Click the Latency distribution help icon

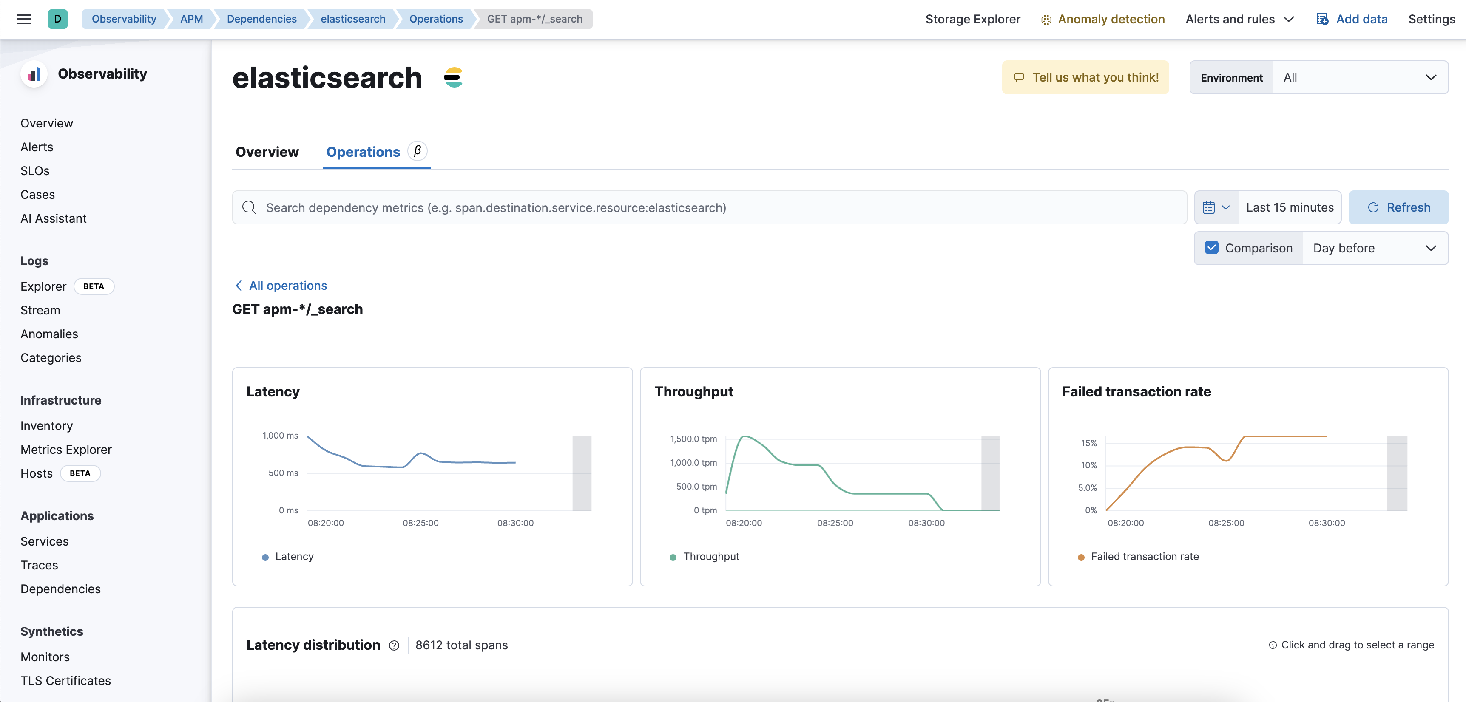[x=394, y=645]
